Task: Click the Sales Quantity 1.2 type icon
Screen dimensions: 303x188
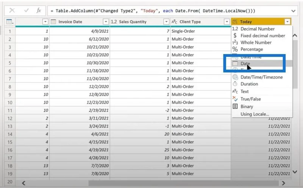Action: point(114,22)
